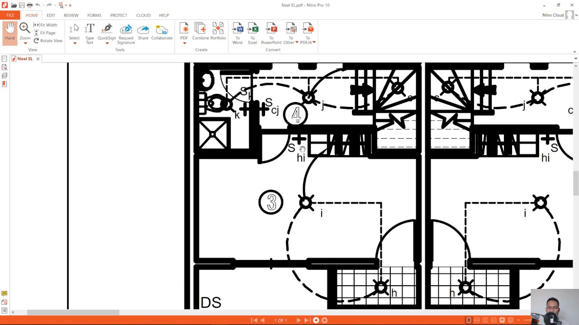Open the FILE menu
Screen dimensions: 579x325
tap(10, 15)
